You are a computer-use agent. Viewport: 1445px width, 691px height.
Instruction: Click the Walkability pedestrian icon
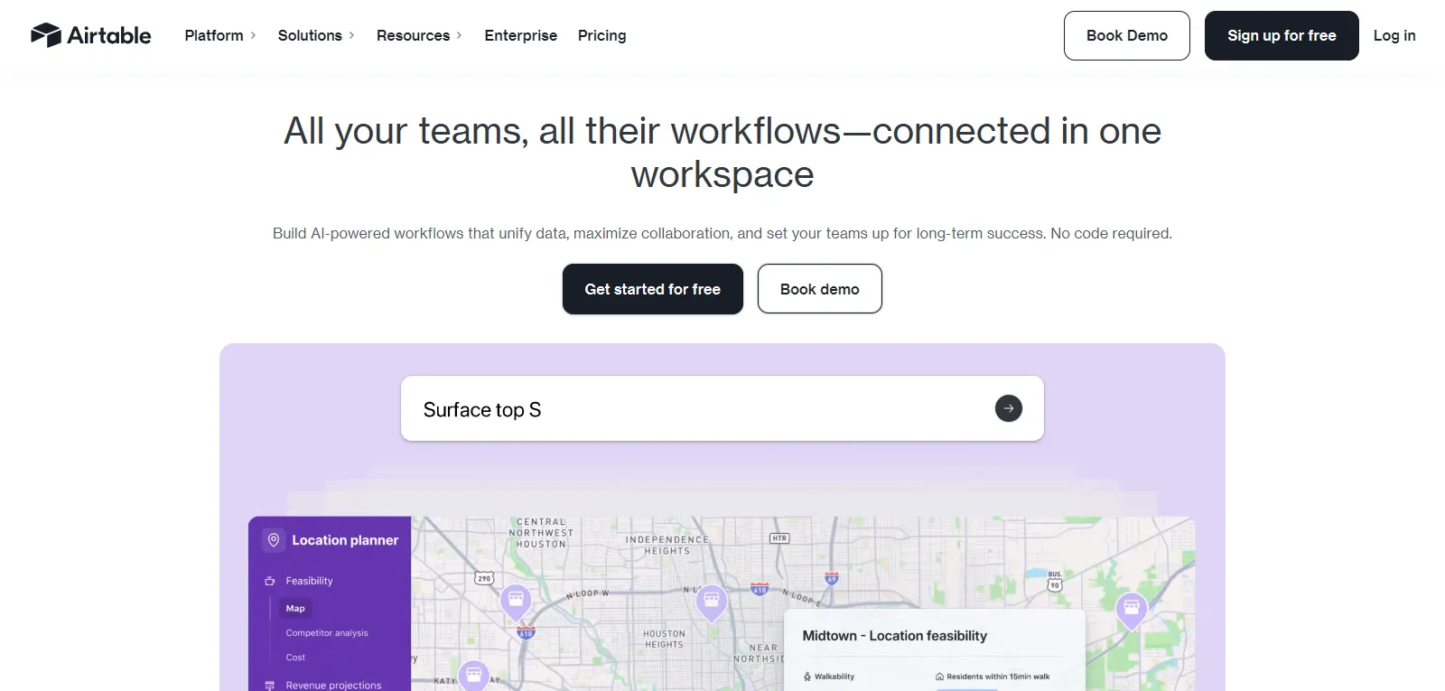pyautogui.click(x=807, y=677)
